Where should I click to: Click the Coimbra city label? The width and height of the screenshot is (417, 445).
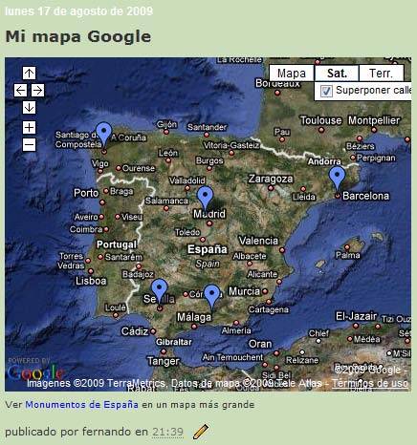[x=86, y=229]
